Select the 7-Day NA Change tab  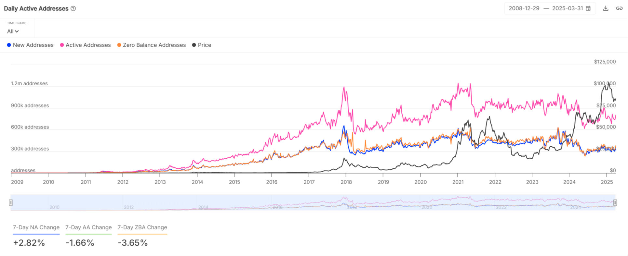click(x=36, y=227)
